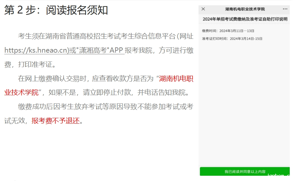
Task: Close the mini-program page with the X icon
Action: click(203, 9)
